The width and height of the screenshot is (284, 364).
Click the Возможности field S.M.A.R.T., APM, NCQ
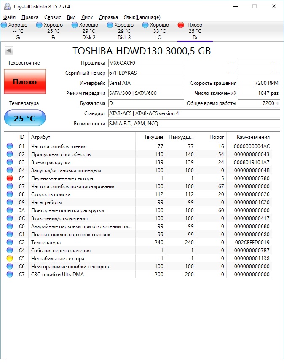[194, 124]
